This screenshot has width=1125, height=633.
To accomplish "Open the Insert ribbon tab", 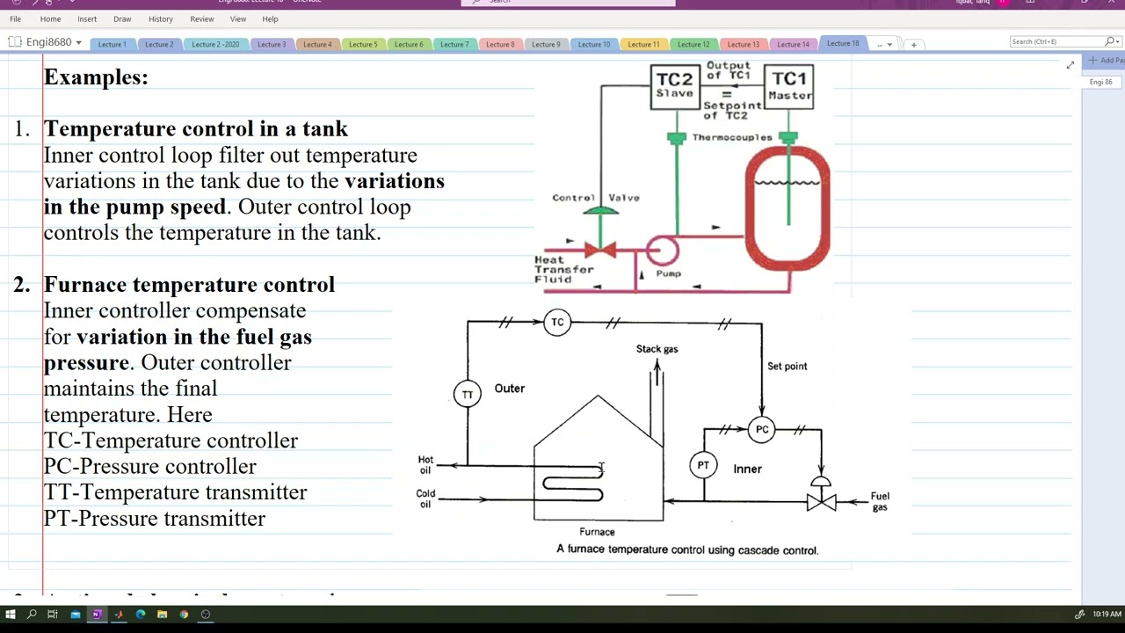I will click(x=87, y=18).
